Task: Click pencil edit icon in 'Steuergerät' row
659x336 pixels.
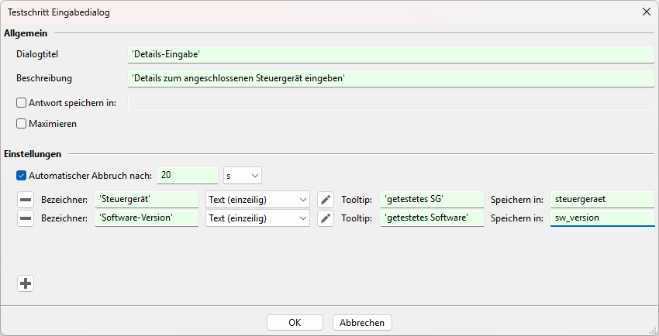Action: pos(326,200)
